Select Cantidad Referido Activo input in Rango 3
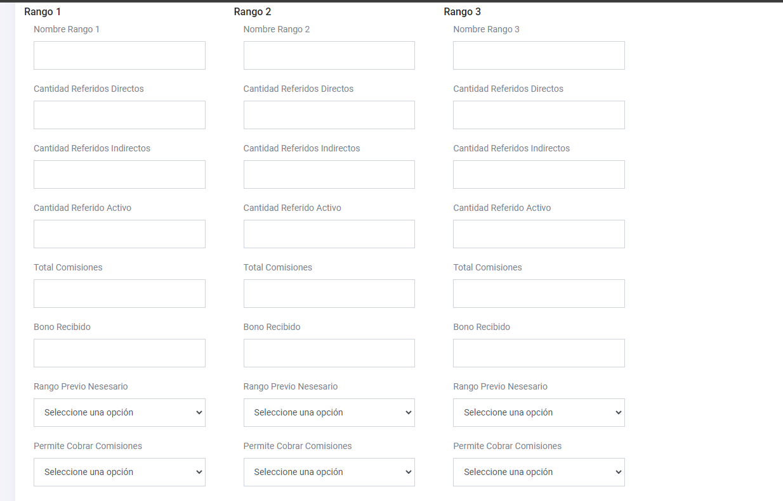The image size is (783, 501). tap(539, 234)
